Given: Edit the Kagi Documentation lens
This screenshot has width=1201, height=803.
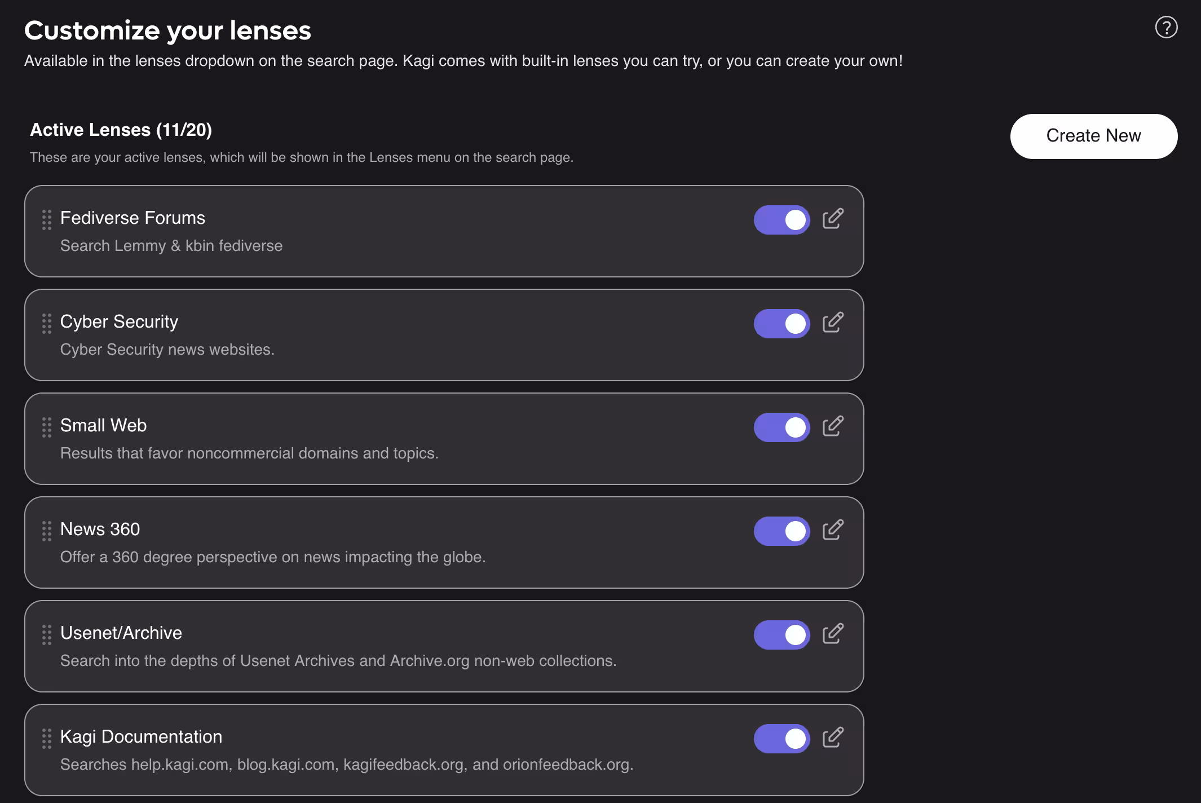Looking at the screenshot, I should point(833,738).
